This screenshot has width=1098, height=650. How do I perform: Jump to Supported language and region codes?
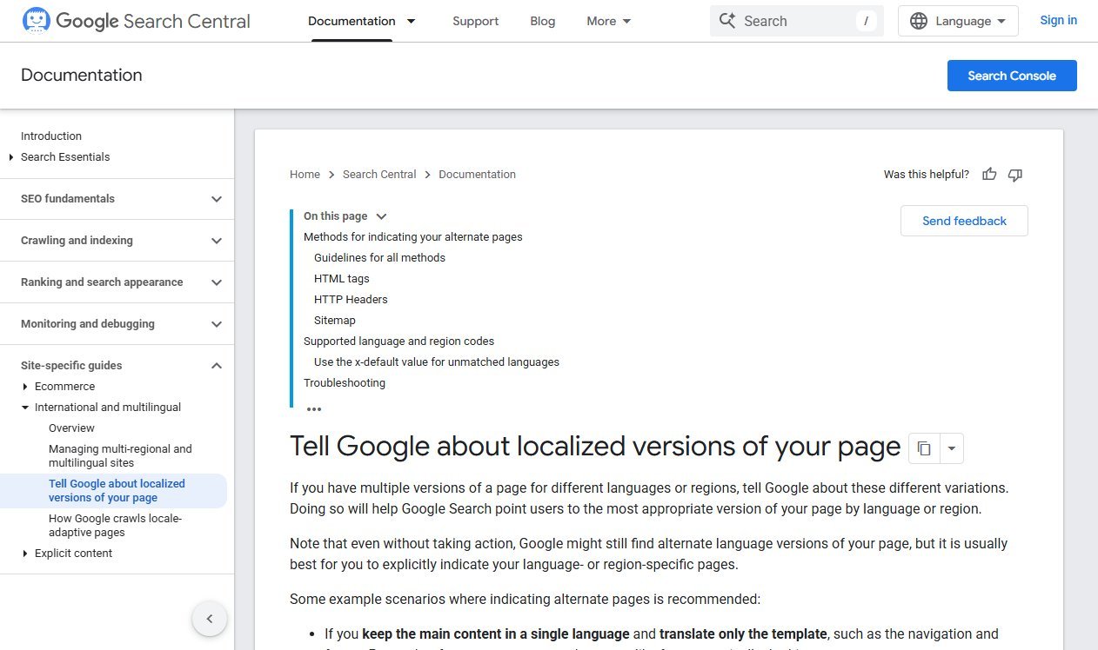(398, 342)
